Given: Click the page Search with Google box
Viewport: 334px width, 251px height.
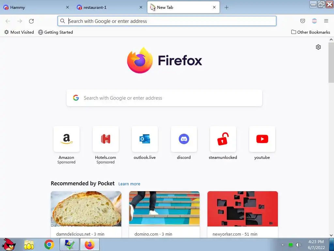Looking at the screenshot, I should [x=164, y=98].
